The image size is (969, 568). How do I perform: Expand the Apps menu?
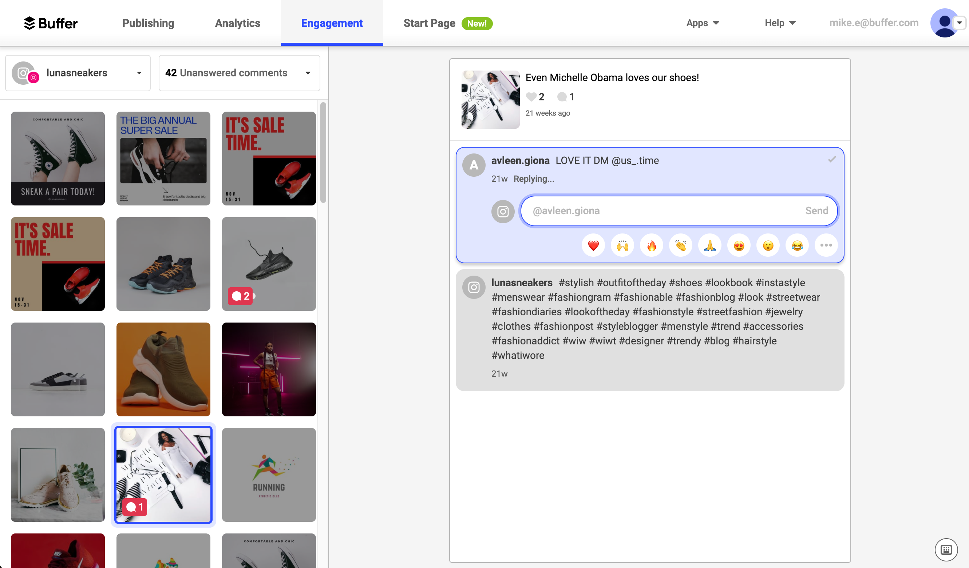pyautogui.click(x=703, y=23)
